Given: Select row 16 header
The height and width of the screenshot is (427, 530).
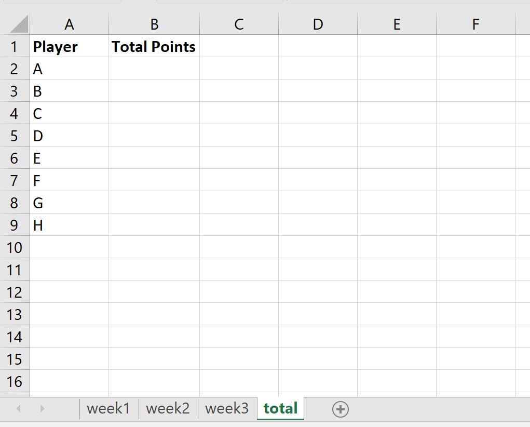Looking at the screenshot, I should [14, 381].
